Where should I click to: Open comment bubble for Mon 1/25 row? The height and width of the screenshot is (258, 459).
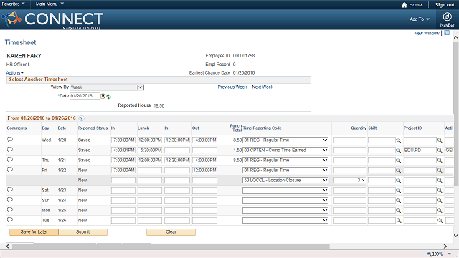(x=10, y=210)
